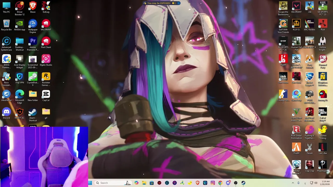This screenshot has width=333, height=187.
Task: Launch ExitLag from desktop
Action: click(x=46, y=7)
